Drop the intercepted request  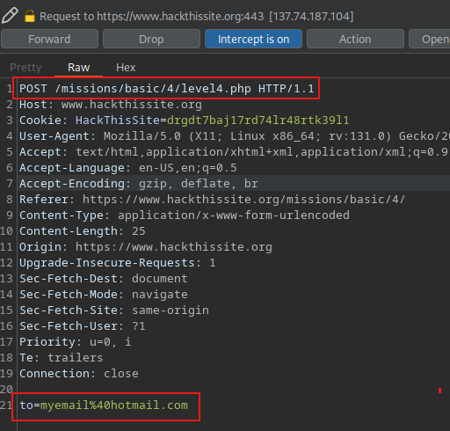[151, 39]
